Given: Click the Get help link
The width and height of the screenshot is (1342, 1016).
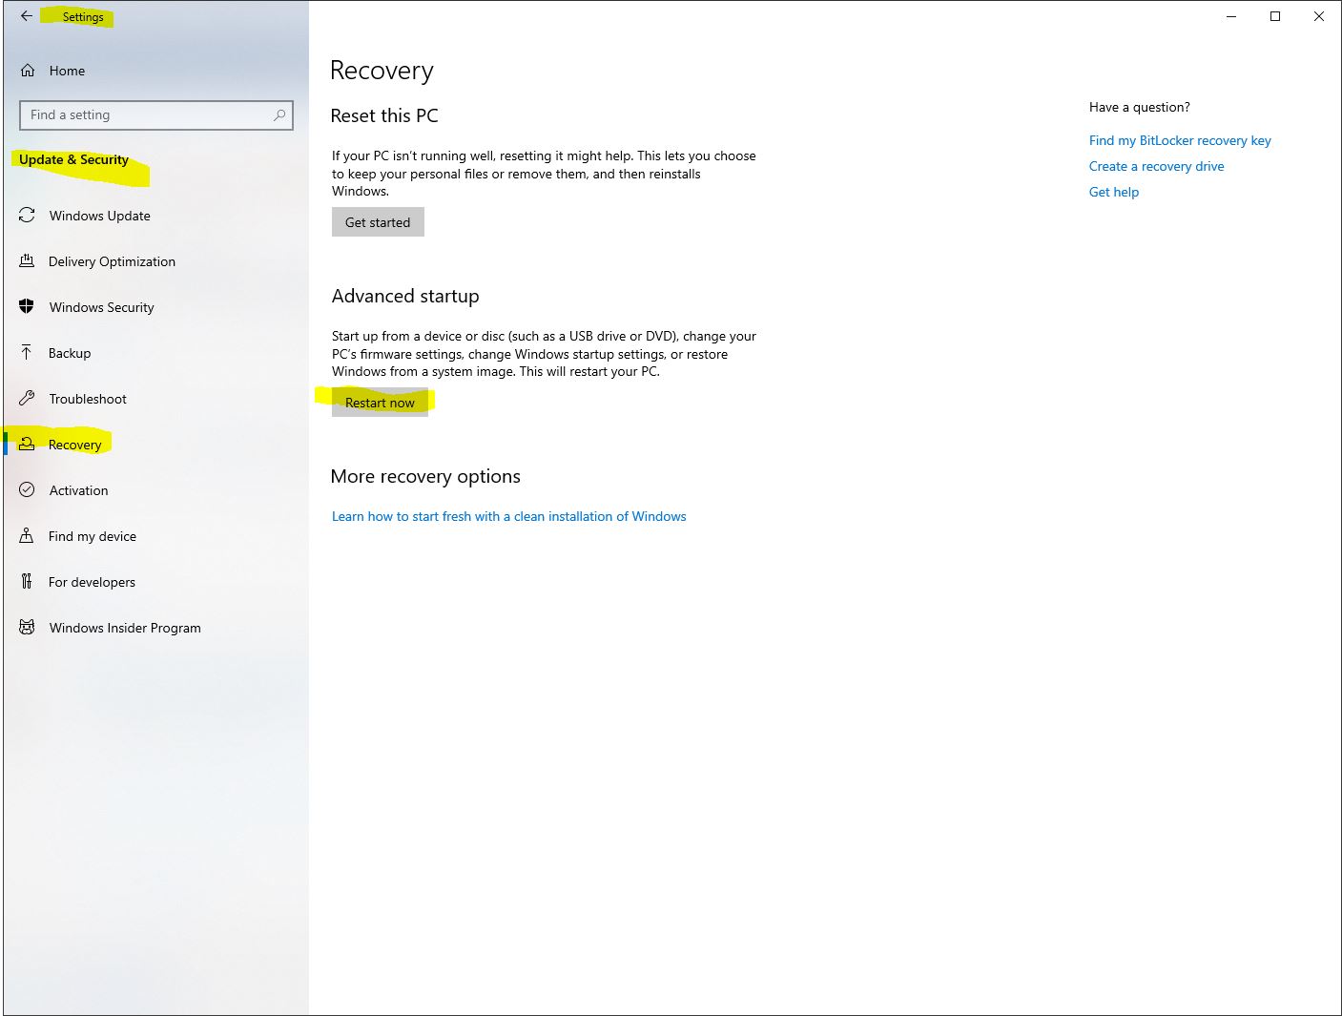Looking at the screenshot, I should [1114, 192].
